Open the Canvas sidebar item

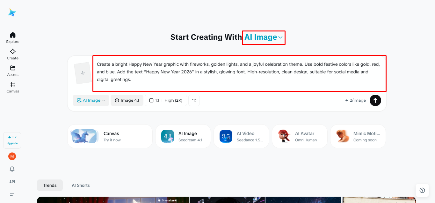(13, 87)
